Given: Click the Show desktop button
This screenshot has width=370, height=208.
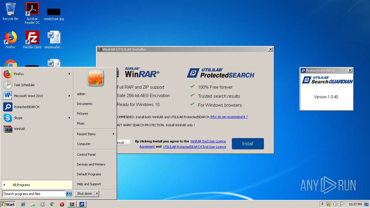Looking at the screenshot, I should click(367, 204).
